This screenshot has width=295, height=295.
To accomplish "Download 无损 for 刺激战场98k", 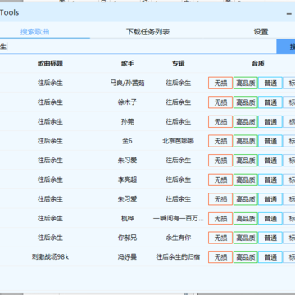I will point(220,257).
